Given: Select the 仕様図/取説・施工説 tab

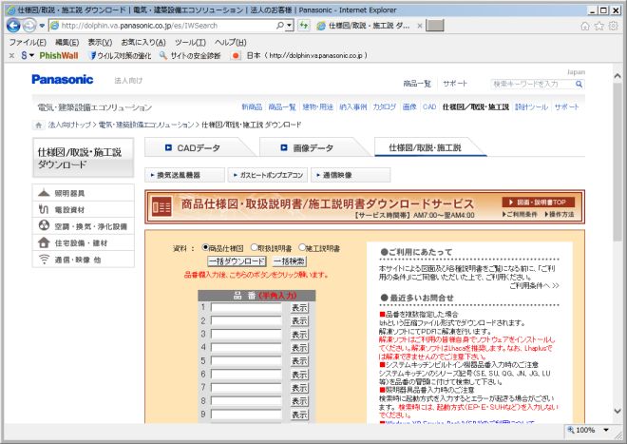Looking at the screenshot, I should (425, 147).
